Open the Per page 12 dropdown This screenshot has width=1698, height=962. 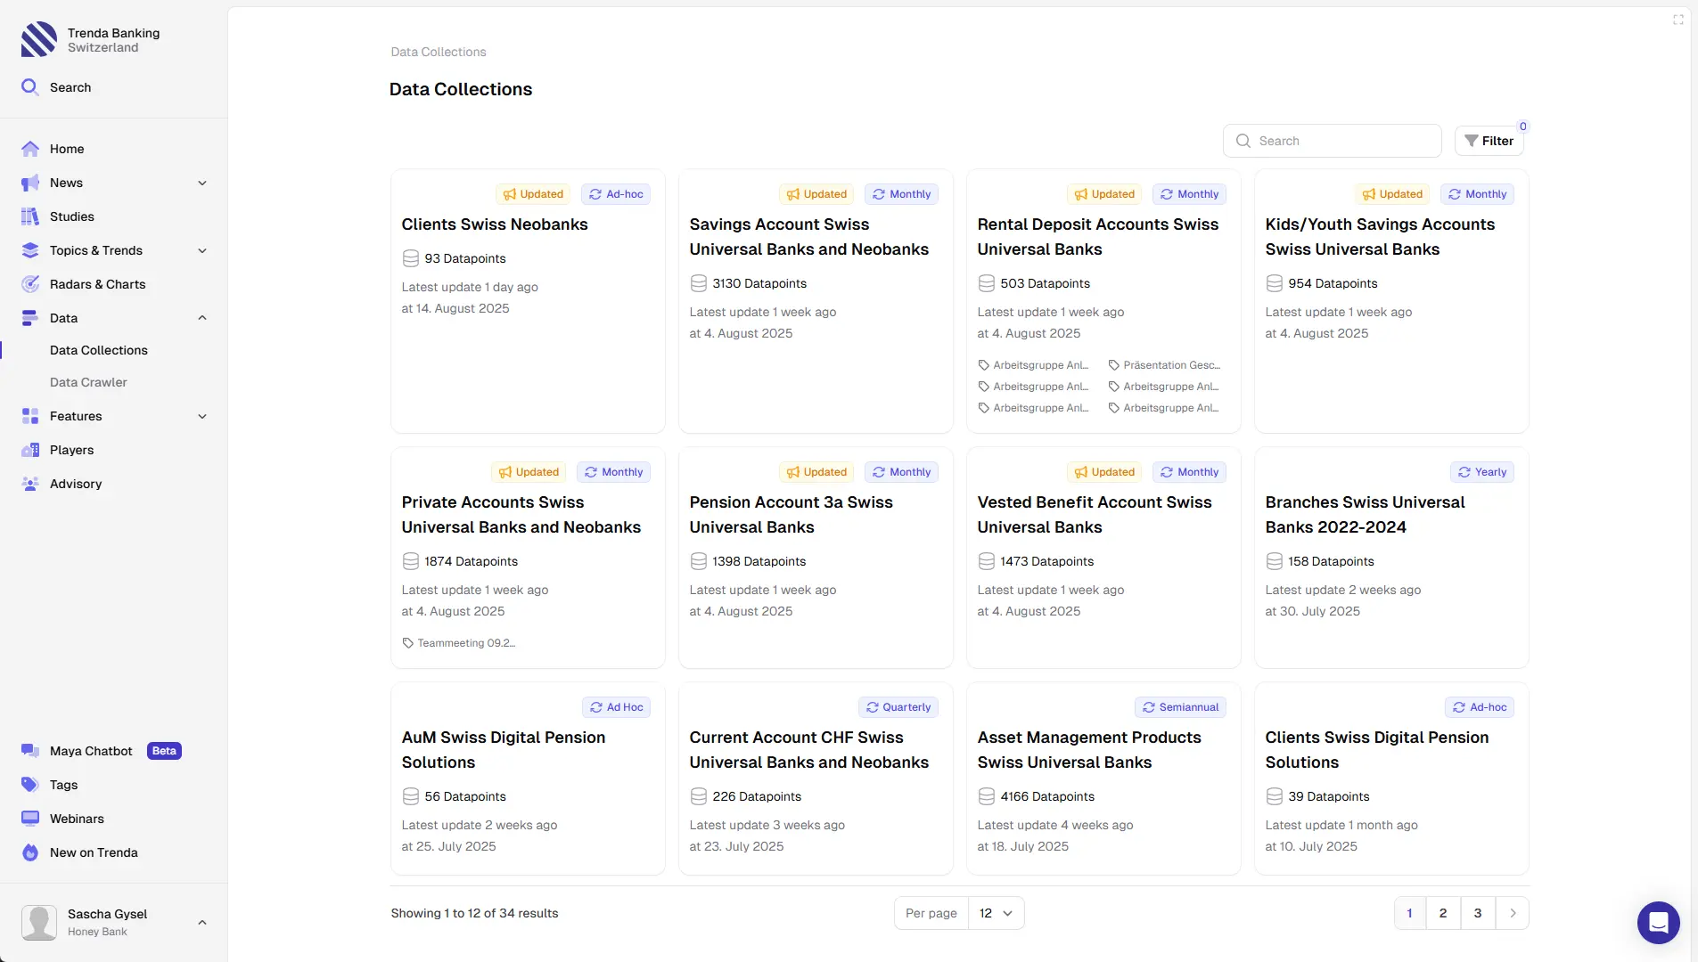996,913
